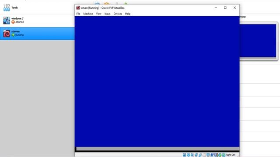Click the shared folders icon in status bar
Viewport: 280px width, 157px height.
click(x=204, y=155)
